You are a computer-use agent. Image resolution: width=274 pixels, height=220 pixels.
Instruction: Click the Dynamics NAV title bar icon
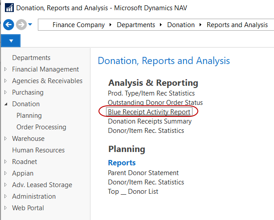pyautogui.click(x=8, y=8)
